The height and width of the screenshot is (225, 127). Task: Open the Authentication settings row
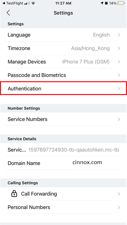(x=63, y=88)
